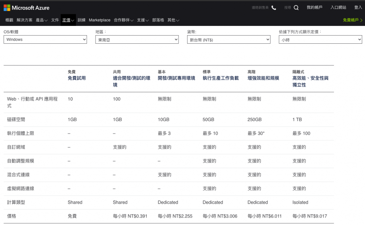Click the 最多 3 instances cell
The width and height of the screenshot is (365, 225).
pyautogui.click(x=164, y=133)
